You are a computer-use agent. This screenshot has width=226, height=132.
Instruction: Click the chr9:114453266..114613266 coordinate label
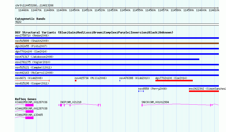(34, 5)
